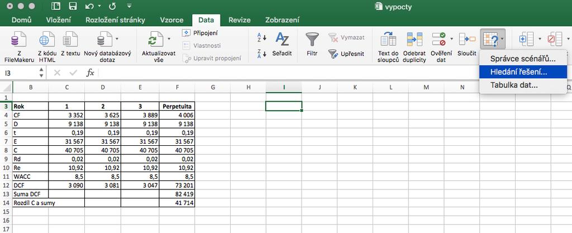The height and width of the screenshot is (233, 572).
Task: Sort descending Z to A
Action: pos(262,53)
